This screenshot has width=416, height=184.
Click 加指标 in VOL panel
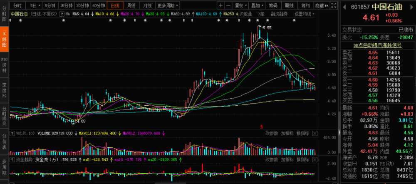point(287,134)
